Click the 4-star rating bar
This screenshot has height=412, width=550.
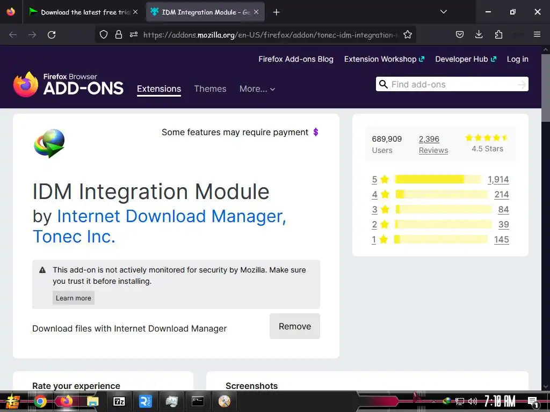click(x=442, y=194)
